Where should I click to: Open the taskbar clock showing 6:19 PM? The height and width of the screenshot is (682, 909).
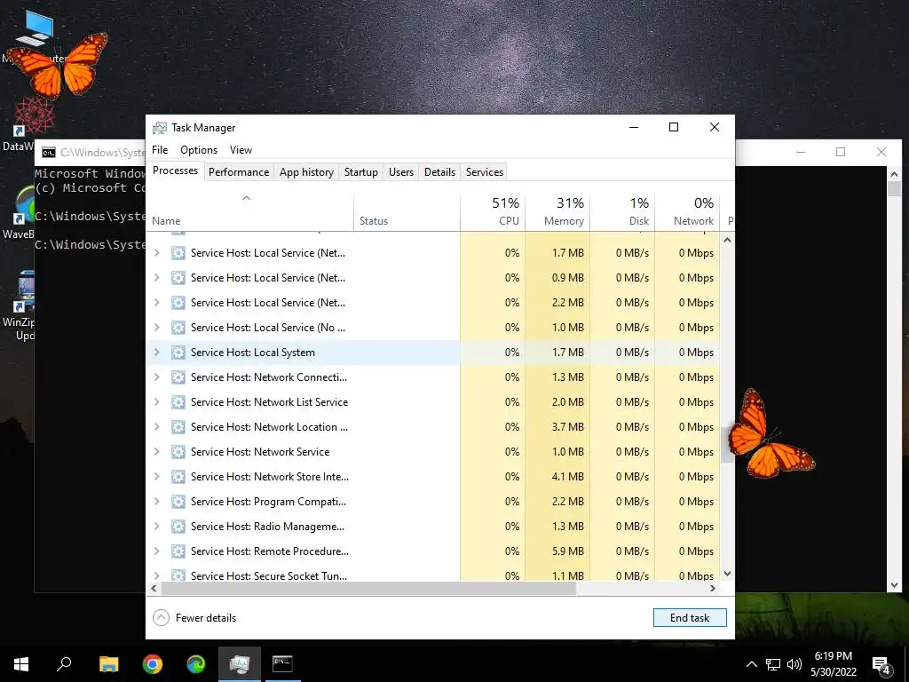(x=833, y=664)
